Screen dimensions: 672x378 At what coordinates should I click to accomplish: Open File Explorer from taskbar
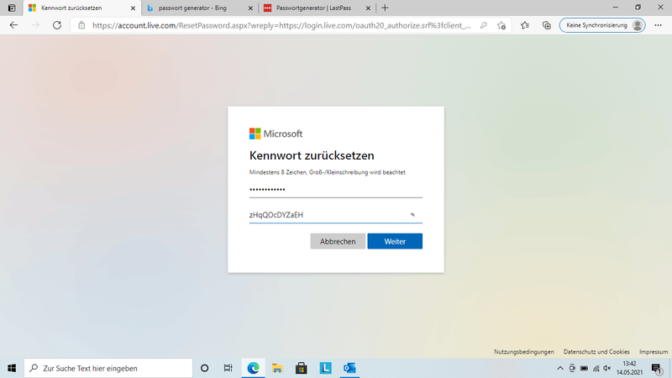pyautogui.click(x=277, y=368)
